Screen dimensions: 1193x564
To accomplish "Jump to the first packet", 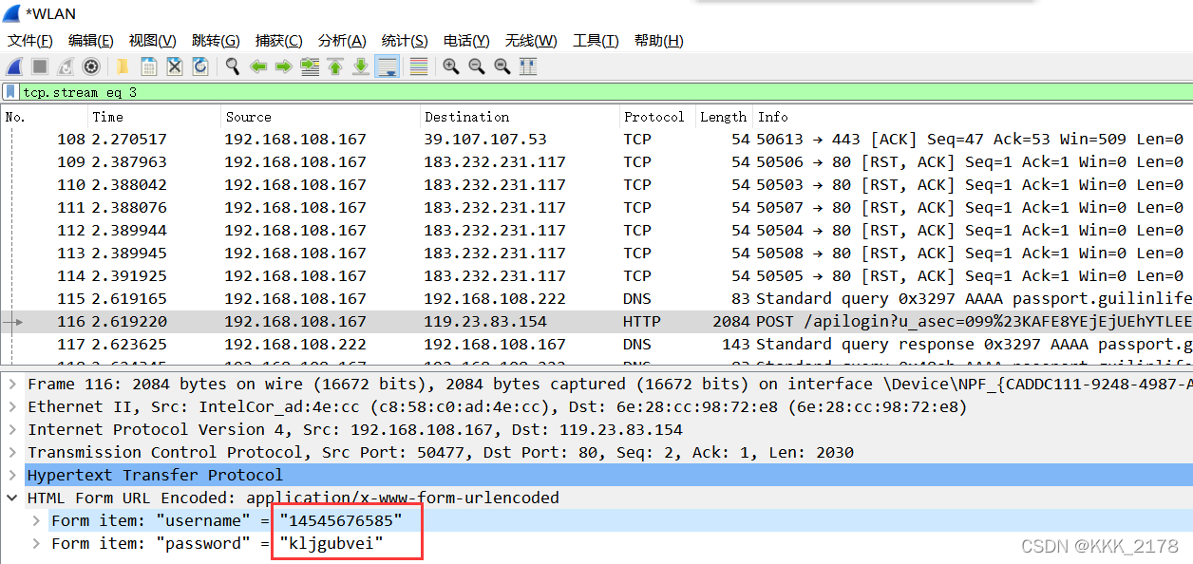I will [x=335, y=66].
